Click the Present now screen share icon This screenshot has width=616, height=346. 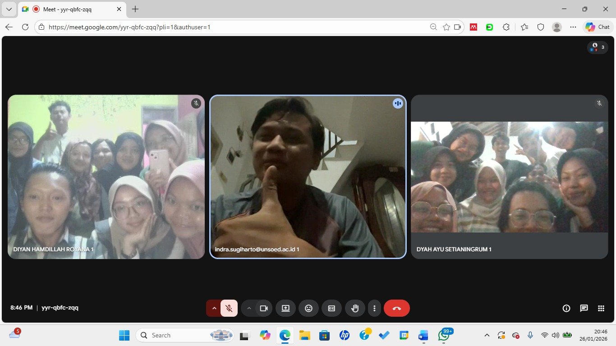pyautogui.click(x=285, y=308)
